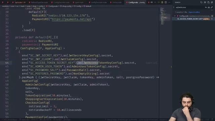Expand the replace field chevron
This screenshot has height=121, width=215.
[x=174, y=7]
